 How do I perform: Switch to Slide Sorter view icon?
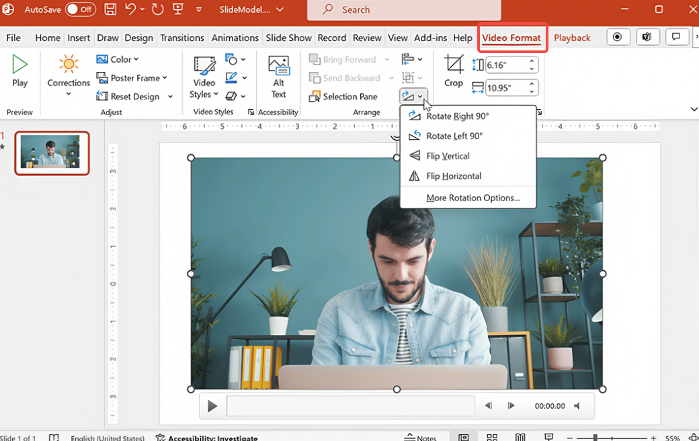pos(492,436)
